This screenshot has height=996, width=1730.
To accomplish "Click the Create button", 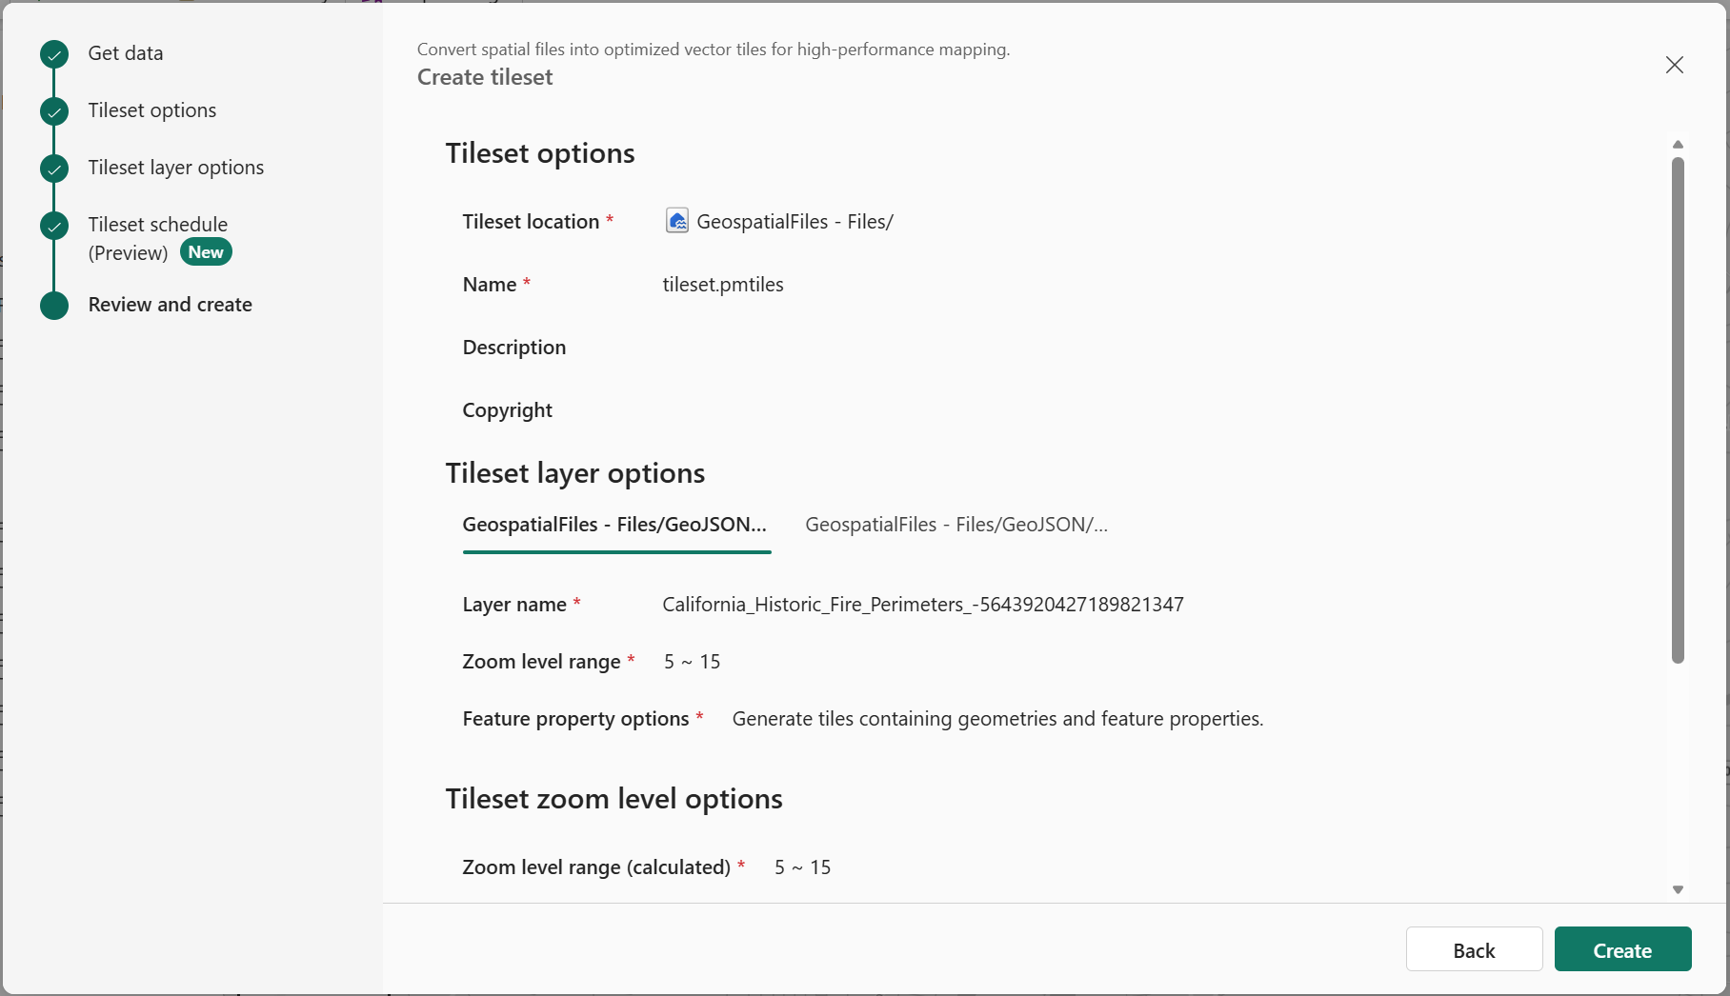I will [x=1622, y=949].
